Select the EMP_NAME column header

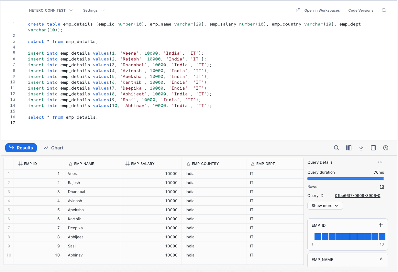pos(93,164)
